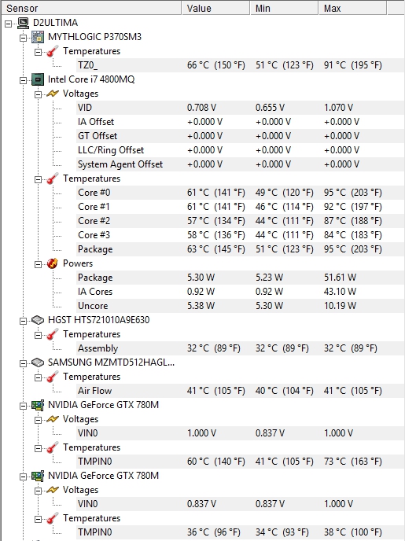405x541 pixels.
Task: Select the System Agent Offset row
Action: tap(241, 164)
